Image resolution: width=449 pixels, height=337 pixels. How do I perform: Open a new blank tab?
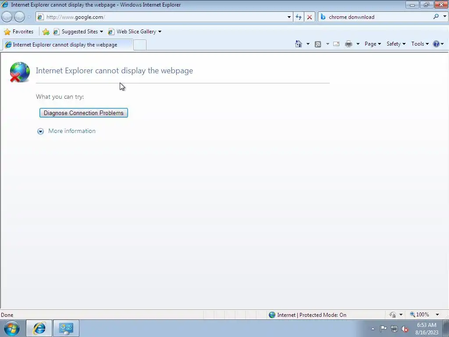tap(140, 45)
